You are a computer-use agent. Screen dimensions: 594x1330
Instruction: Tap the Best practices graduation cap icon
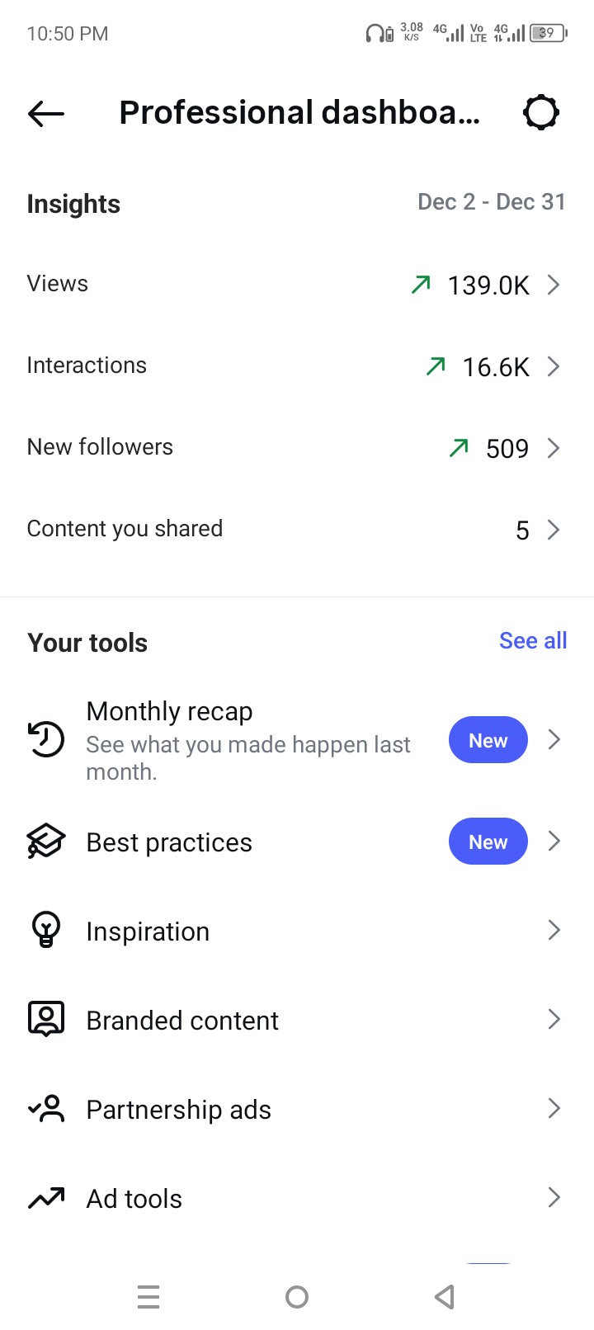pos(46,842)
